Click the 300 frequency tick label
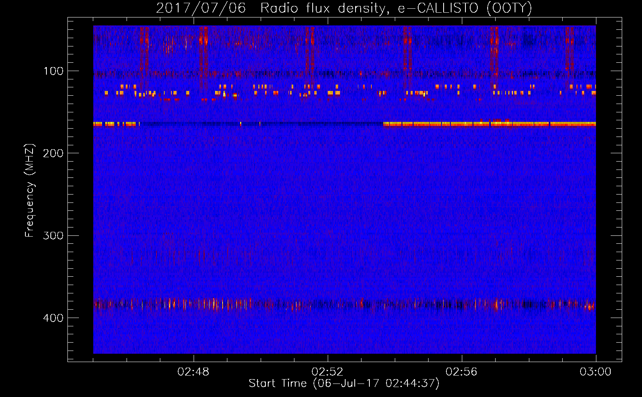Viewport: 642px width, 397px height. pos(53,235)
